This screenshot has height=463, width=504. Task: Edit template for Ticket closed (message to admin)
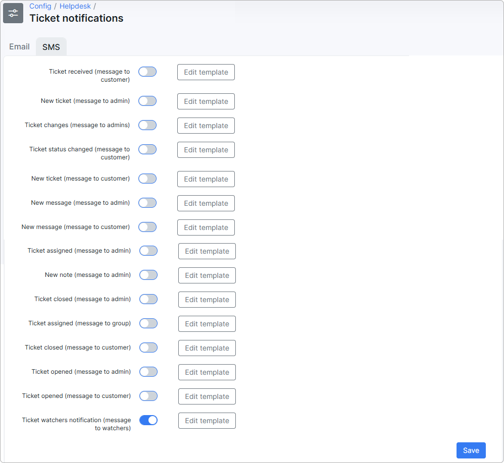coord(207,300)
